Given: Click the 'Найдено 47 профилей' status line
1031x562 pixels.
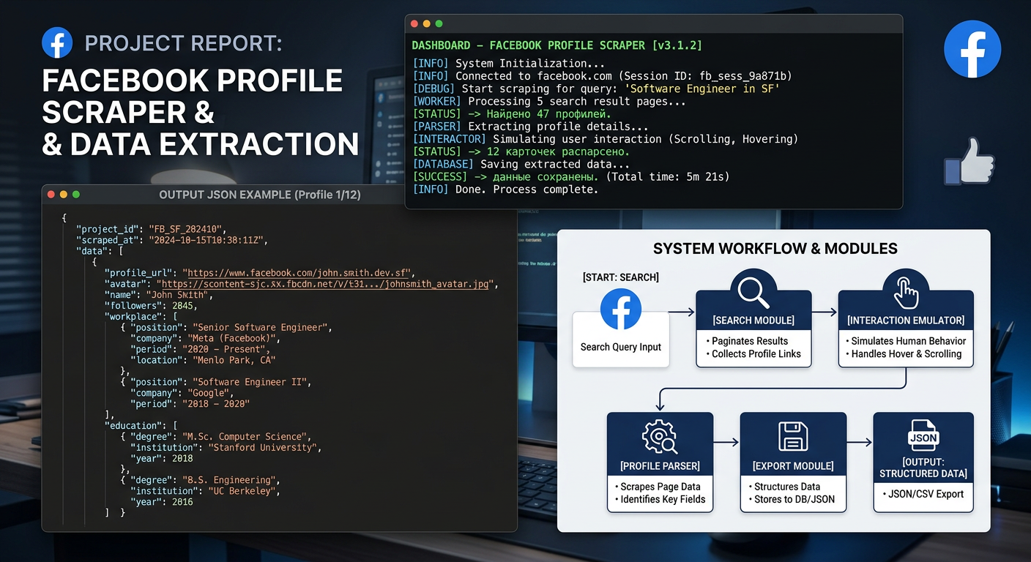Looking at the screenshot, I should click(512, 114).
